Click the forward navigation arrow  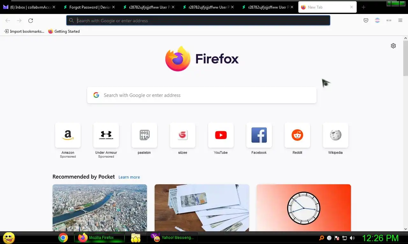(19, 21)
